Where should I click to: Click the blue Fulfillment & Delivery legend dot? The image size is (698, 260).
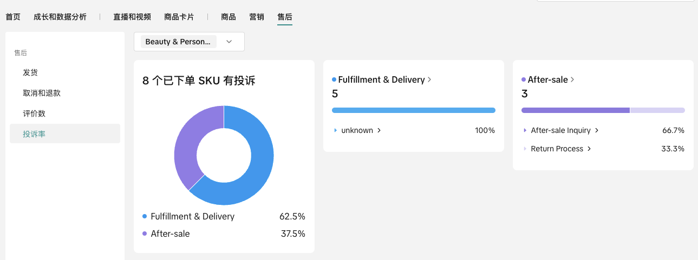[145, 216]
